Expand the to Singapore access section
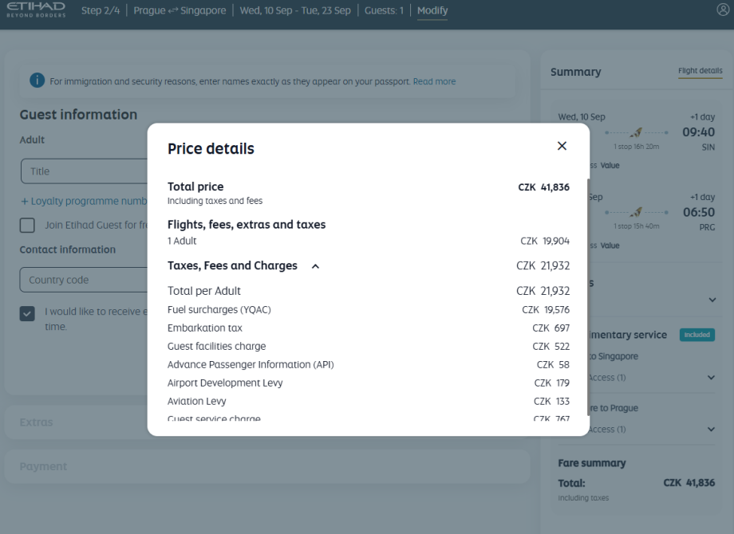 [x=711, y=378]
